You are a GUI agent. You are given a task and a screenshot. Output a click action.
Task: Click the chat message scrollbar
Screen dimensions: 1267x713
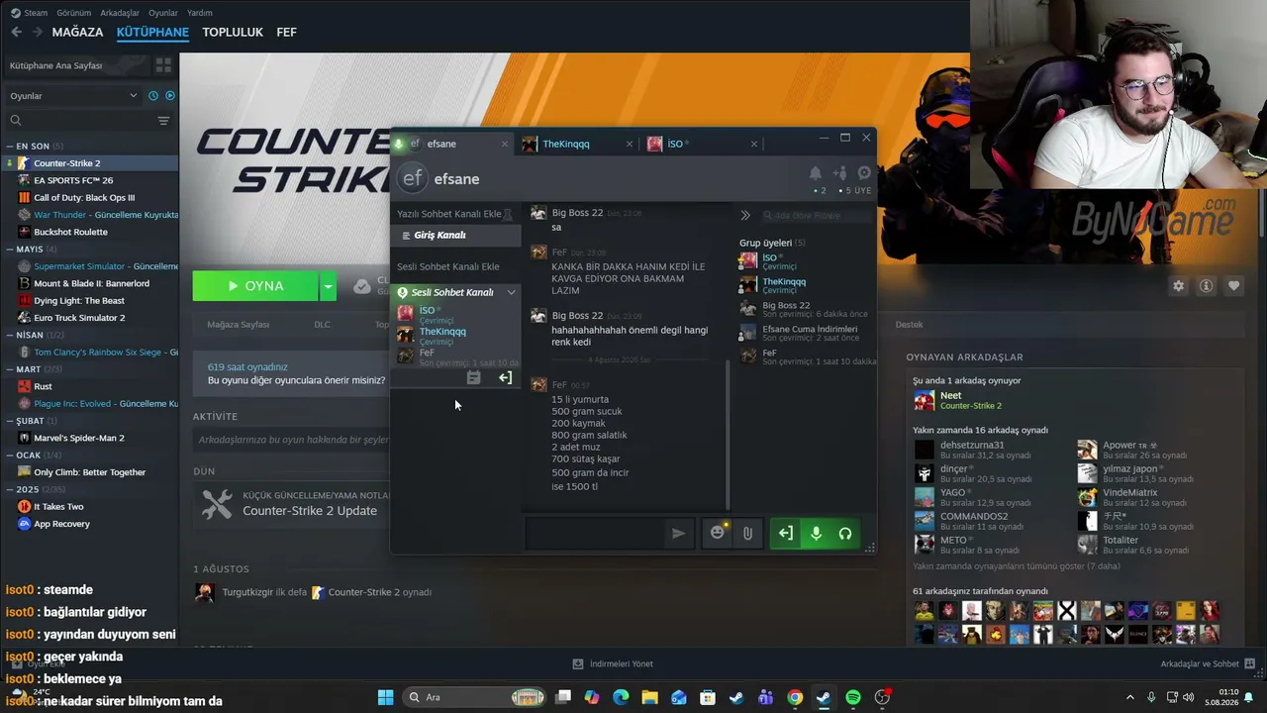(x=729, y=435)
